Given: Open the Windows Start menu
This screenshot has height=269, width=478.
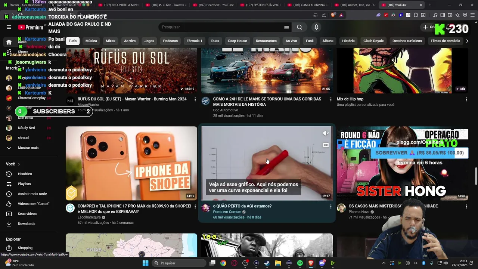Looking at the screenshot, I should [146, 263].
